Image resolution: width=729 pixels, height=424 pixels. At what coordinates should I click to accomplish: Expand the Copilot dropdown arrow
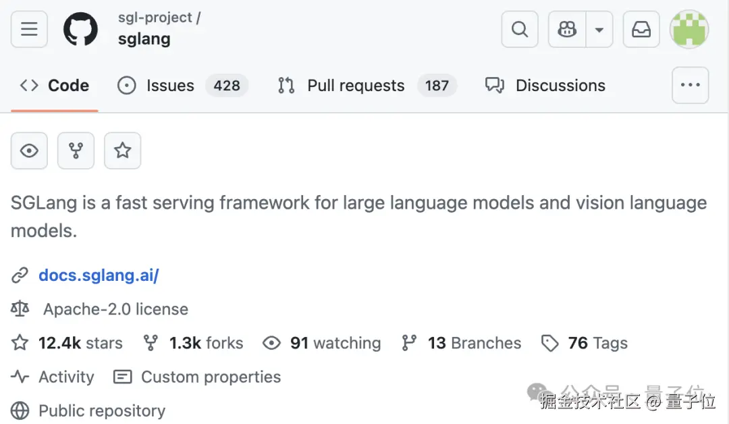(599, 29)
